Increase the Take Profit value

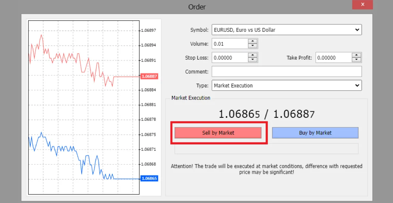click(356, 55)
